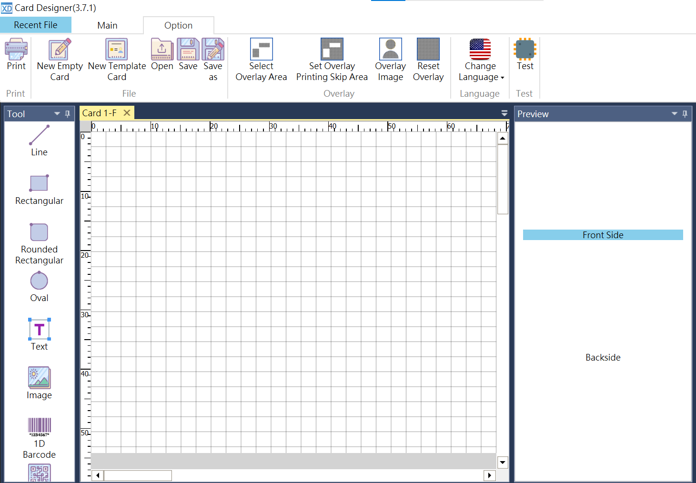Create a New Template Card
Screen dimensions: 696x483
pos(116,59)
